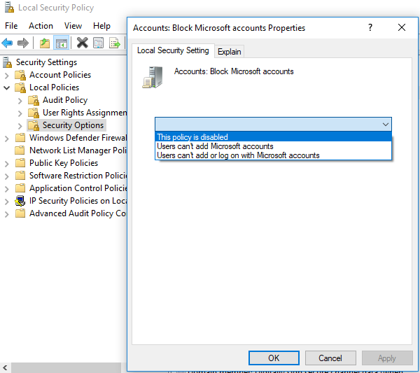Click the blue Back arrow toolbar icon

[x=7, y=43]
